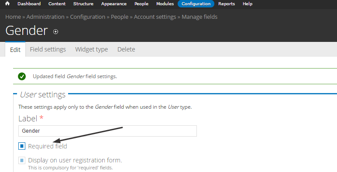The image size is (337, 172).
Task: Follow the Manage fields breadcrumb link
Action: pos(199,17)
